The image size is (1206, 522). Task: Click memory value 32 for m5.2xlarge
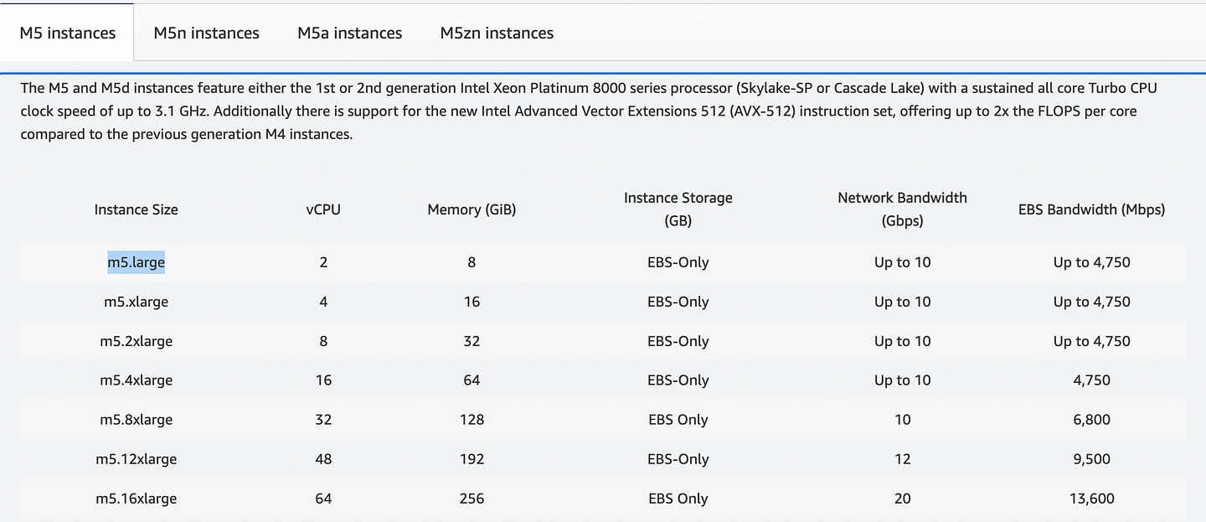(x=472, y=341)
